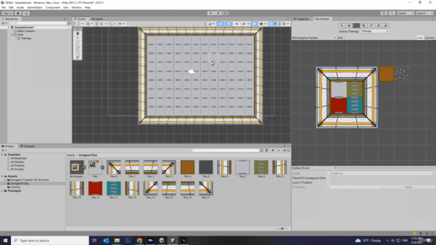
Task: Open File Explorer from the taskbar
Action: pyautogui.click(x=117, y=240)
